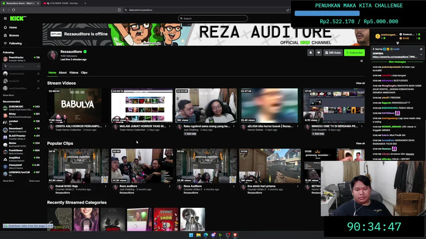Open DUBZMUSIC recommended channel
426x239 pixels.
21,108
